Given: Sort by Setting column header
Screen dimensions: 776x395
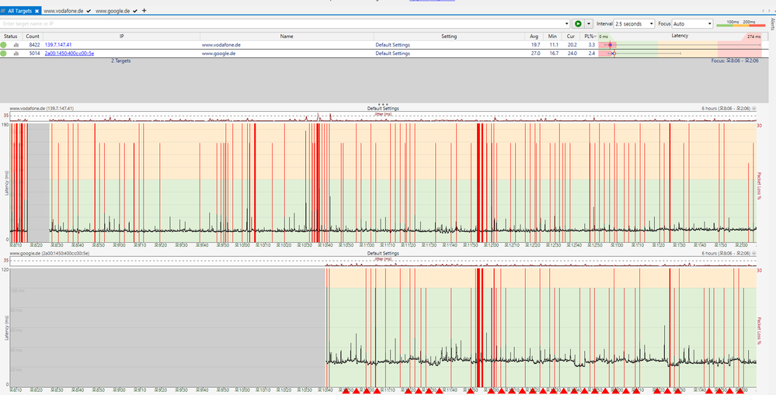Looking at the screenshot, I should 449,36.
